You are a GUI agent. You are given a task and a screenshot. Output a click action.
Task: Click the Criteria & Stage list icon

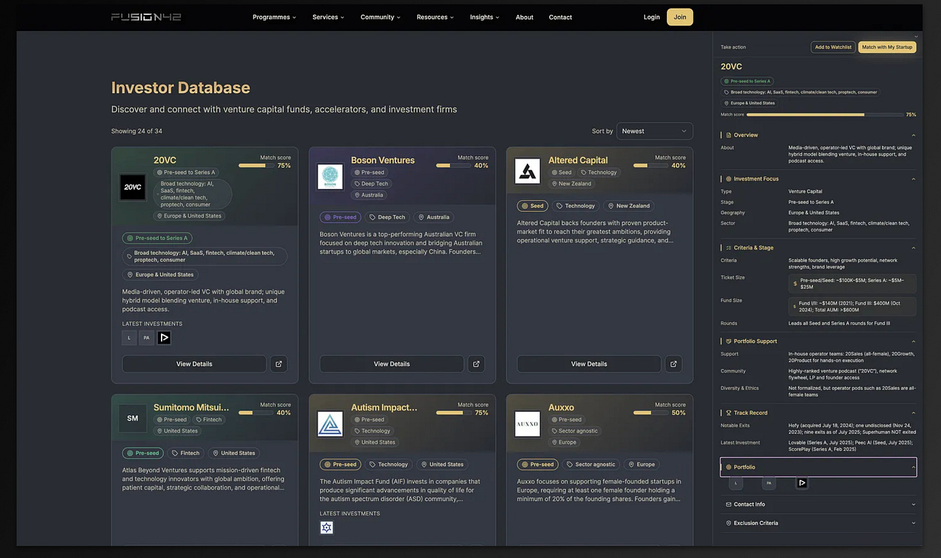[728, 247]
